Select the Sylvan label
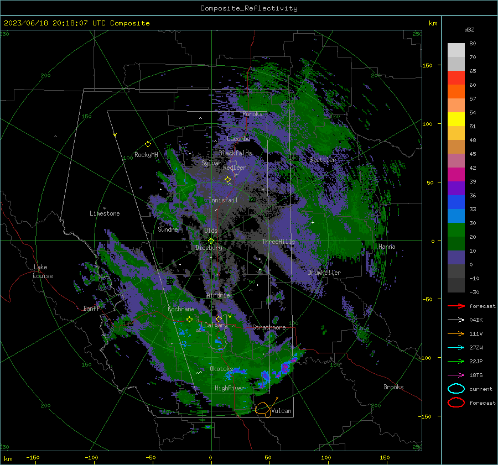The width and height of the screenshot is (498, 465). point(211,163)
